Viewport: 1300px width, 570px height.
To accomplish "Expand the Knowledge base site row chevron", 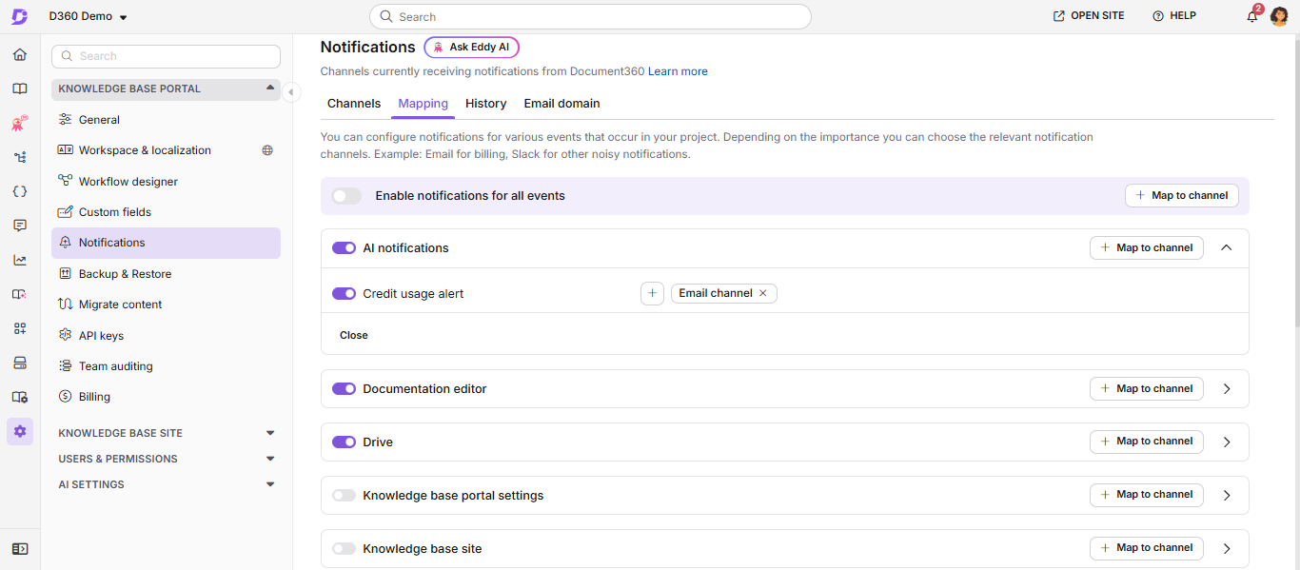I will tap(1227, 549).
